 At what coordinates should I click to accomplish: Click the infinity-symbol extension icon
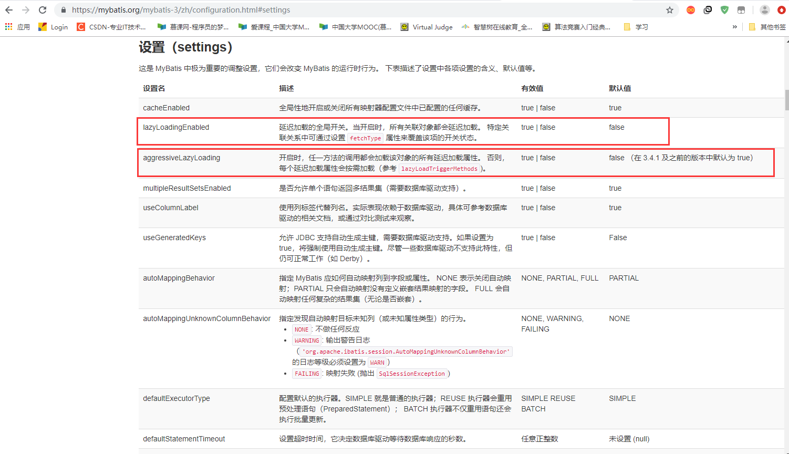[690, 9]
